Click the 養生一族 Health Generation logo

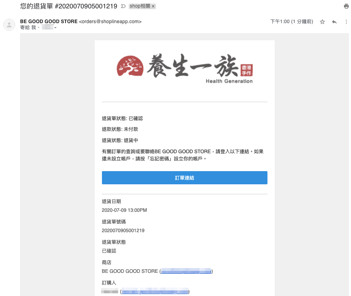(x=185, y=69)
